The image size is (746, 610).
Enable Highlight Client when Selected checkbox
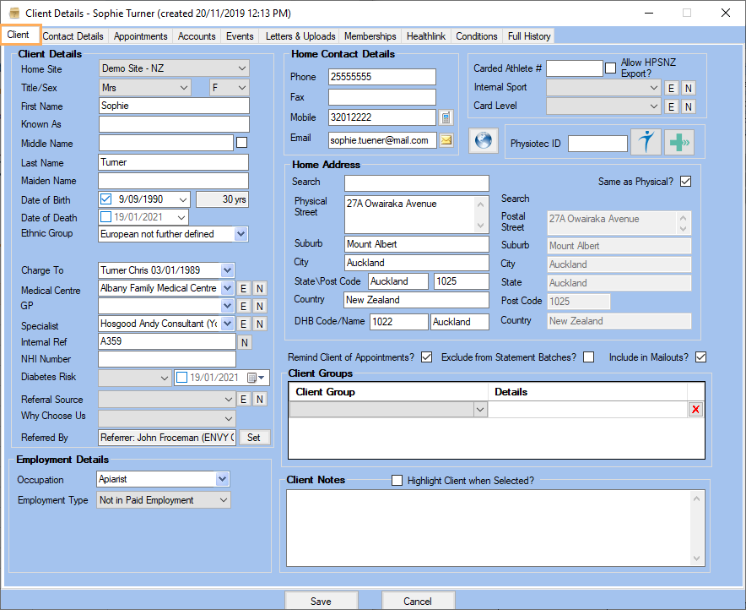click(x=397, y=480)
